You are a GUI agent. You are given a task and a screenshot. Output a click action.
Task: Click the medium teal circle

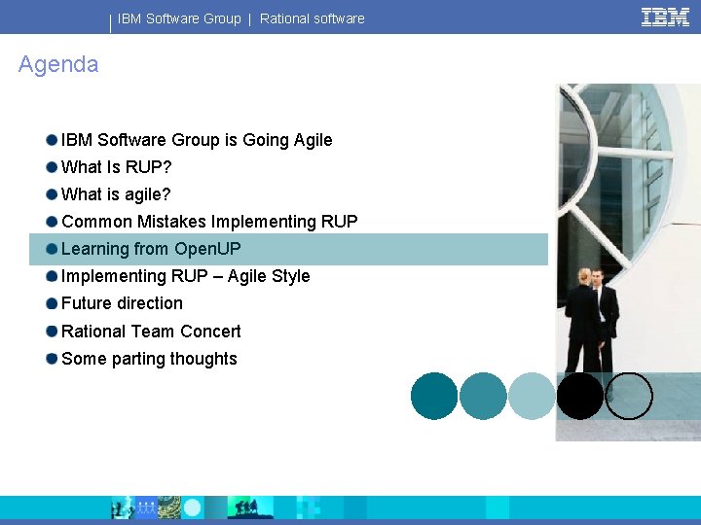pyautogui.click(x=483, y=396)
